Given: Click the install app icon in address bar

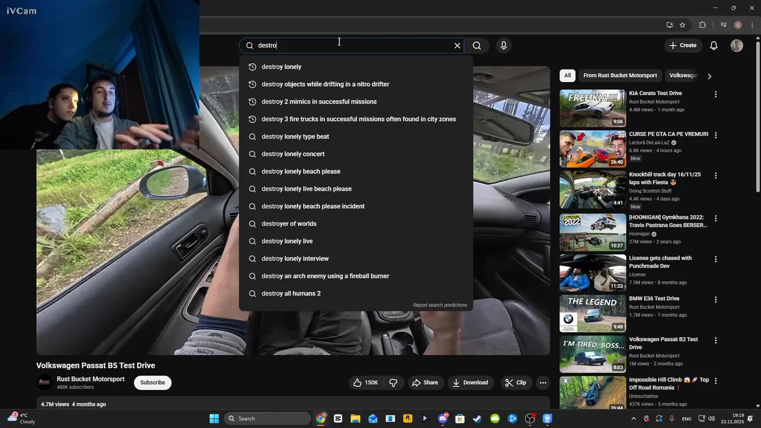Looking at the screenshot, I should [669, 25].
